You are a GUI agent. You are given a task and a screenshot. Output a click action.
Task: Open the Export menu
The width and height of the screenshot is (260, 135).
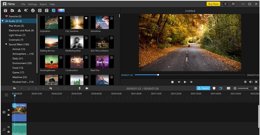[43, 4]
